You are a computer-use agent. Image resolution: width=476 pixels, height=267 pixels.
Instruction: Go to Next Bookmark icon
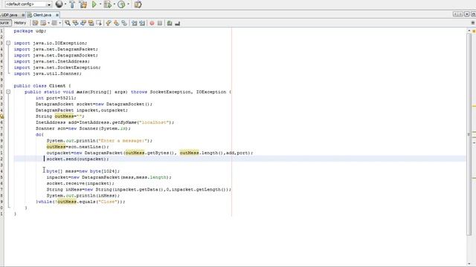pos(116,23)
